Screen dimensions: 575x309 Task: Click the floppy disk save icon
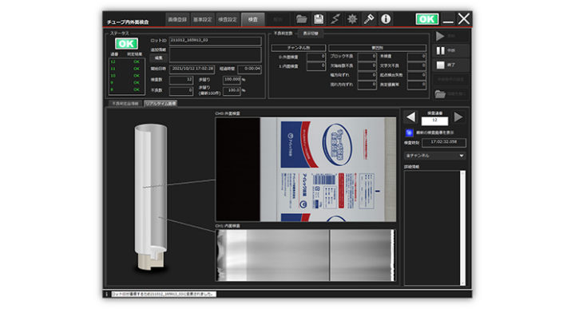319,19
